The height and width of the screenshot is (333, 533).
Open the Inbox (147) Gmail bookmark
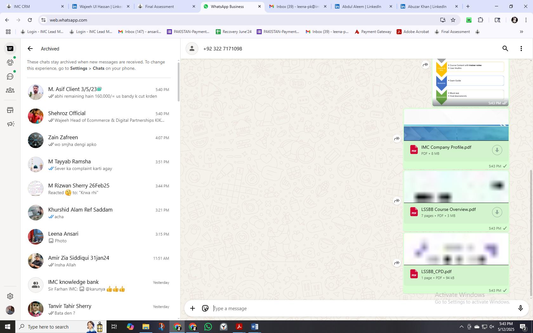coord(140,32)
